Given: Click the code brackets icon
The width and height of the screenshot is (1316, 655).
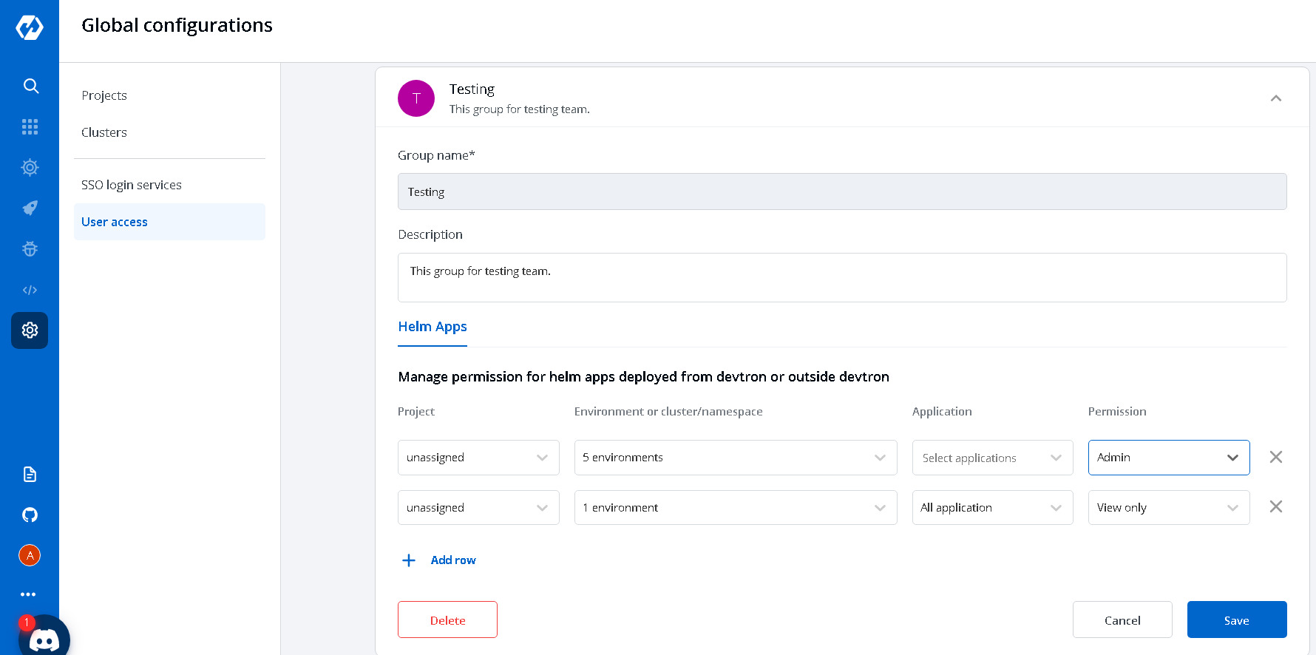Looking at the screenshot, I should (x=30, y=290).
